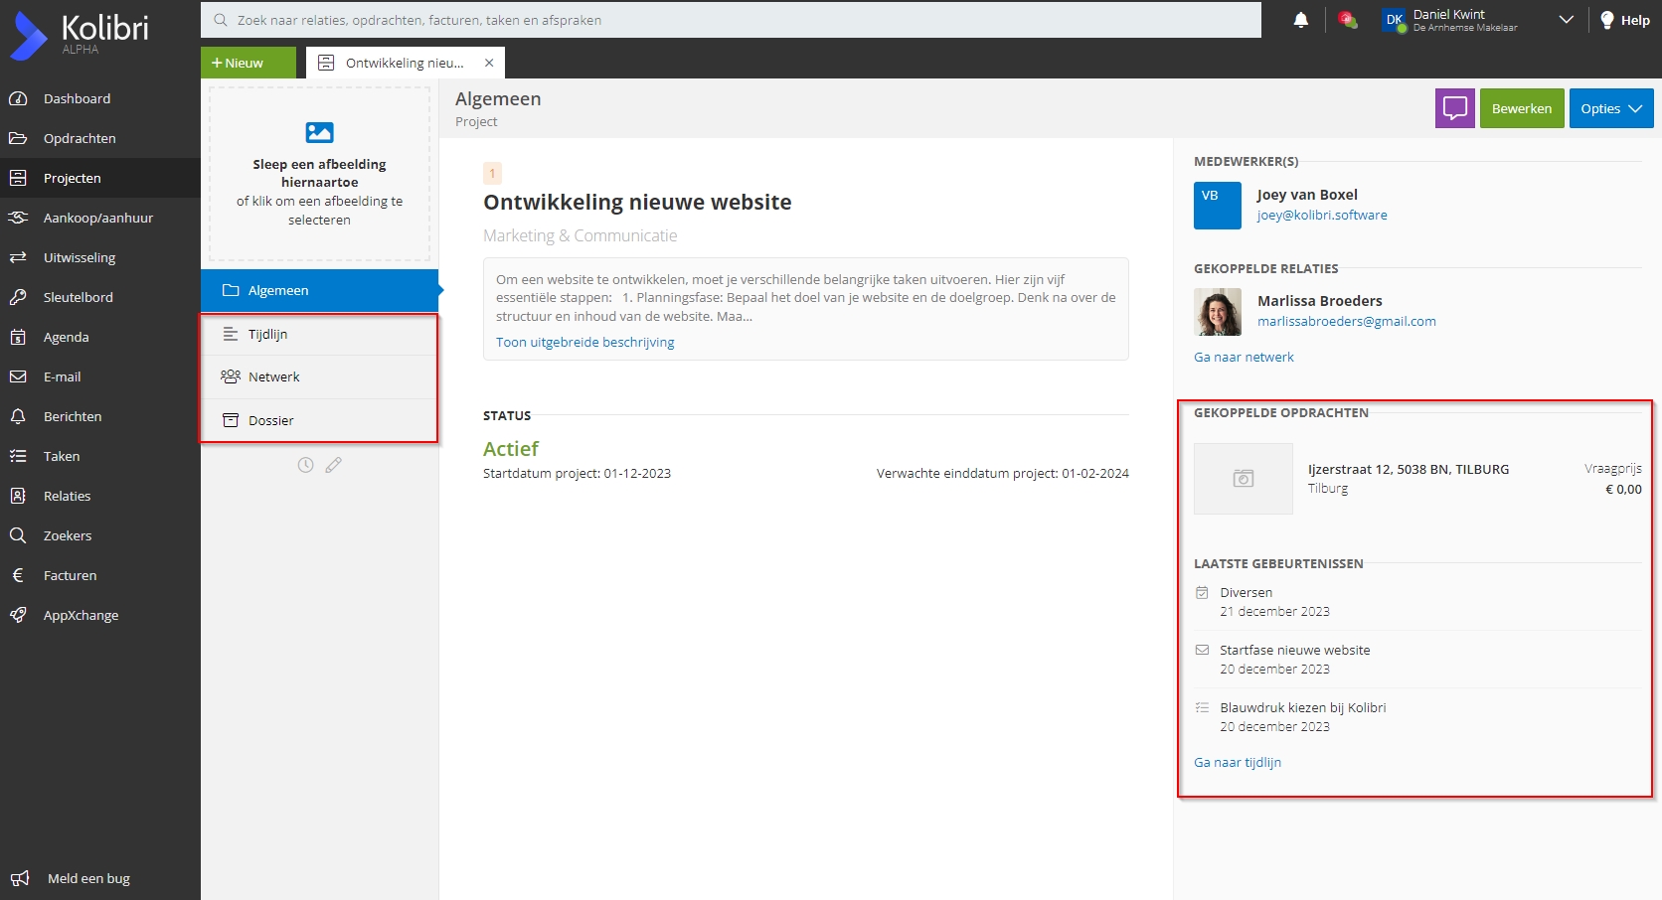Open Uitwisseling in the sidebar
The width and height of the screenshot is (1662, 900).
click(99, 257)
